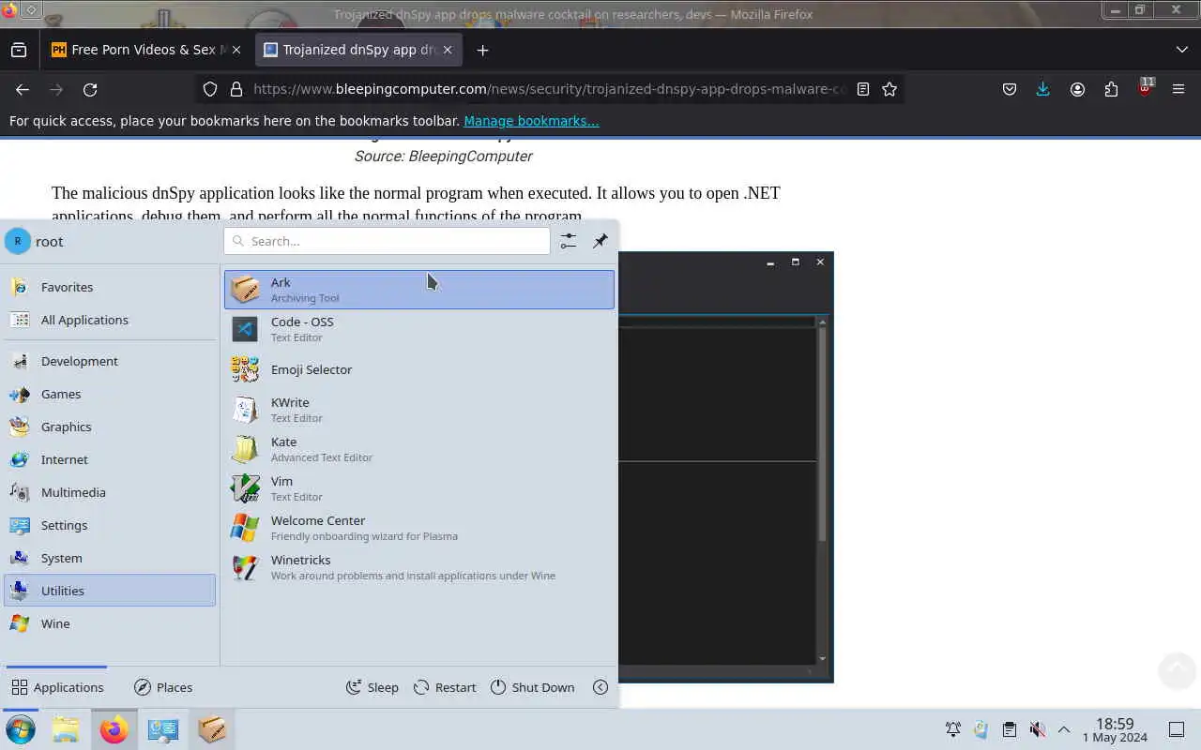Launch Winetricks
The height and width of the screenshot is (750, 1201).
pyautogui.click(x=418, y=567)
